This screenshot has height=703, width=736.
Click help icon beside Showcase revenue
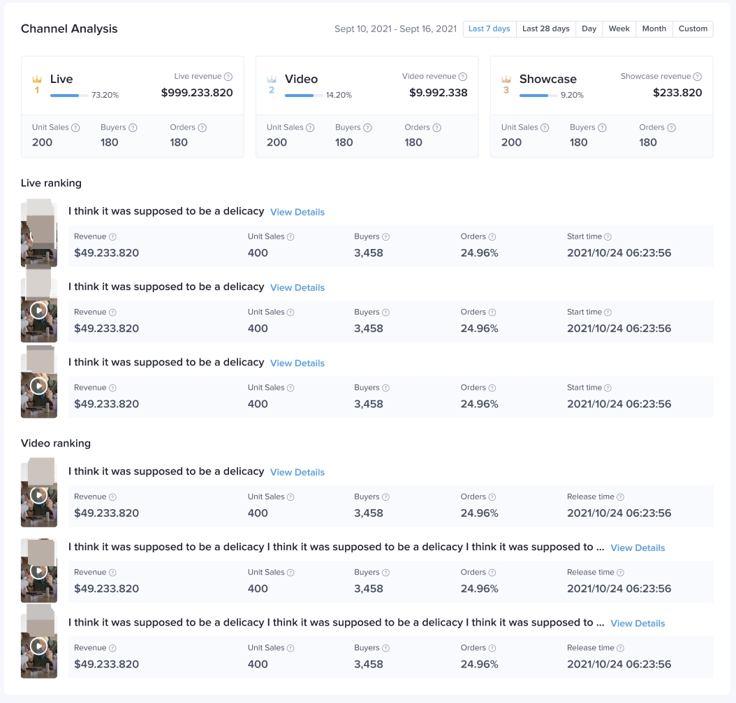pos(698,77)
